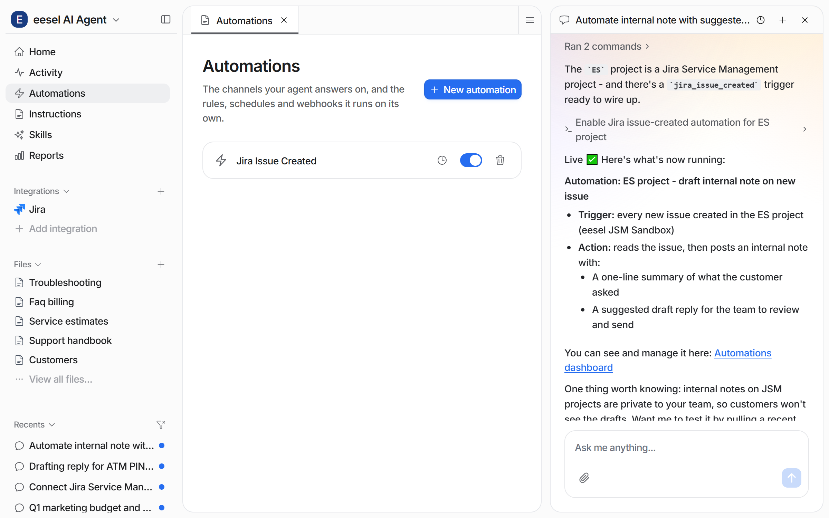Screen dimensions: 829x518
Task: Open the Reports page
Action: [88, 155]
